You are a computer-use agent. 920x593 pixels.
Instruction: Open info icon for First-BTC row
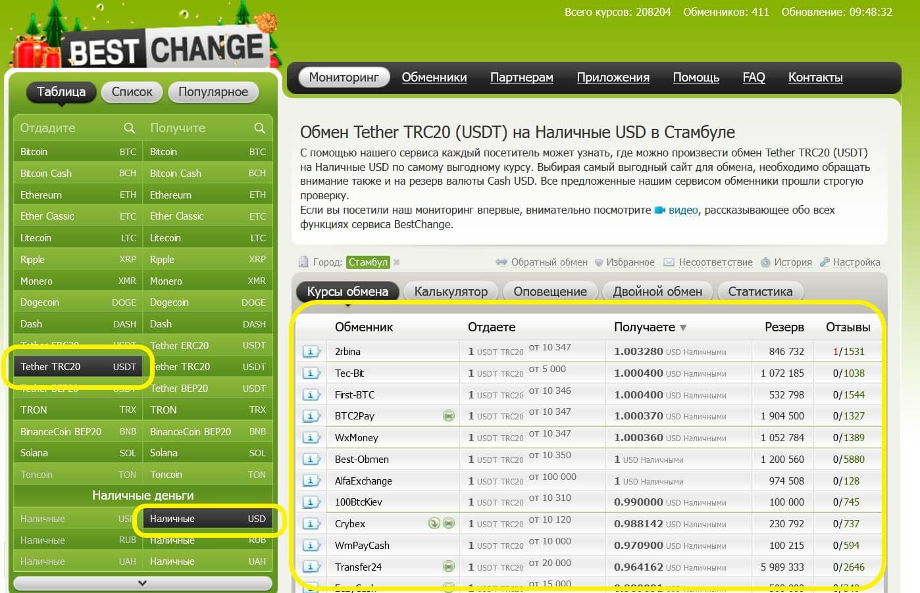click(x=311, y=395)
